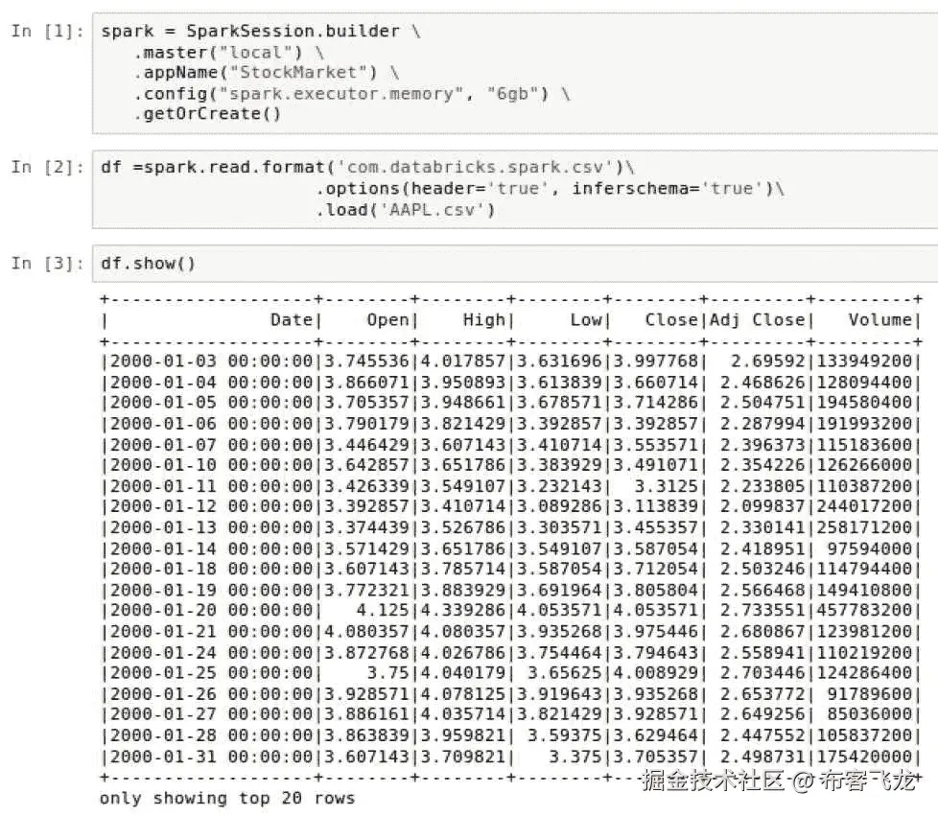Click the 2000-01-03 row in the output
The image size is (938, 816).
508,362
